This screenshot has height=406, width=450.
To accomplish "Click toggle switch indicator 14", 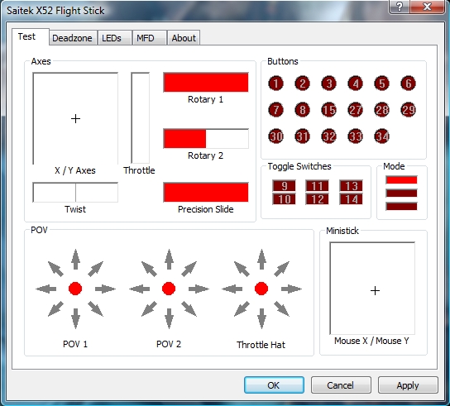I will coord(351,199).
